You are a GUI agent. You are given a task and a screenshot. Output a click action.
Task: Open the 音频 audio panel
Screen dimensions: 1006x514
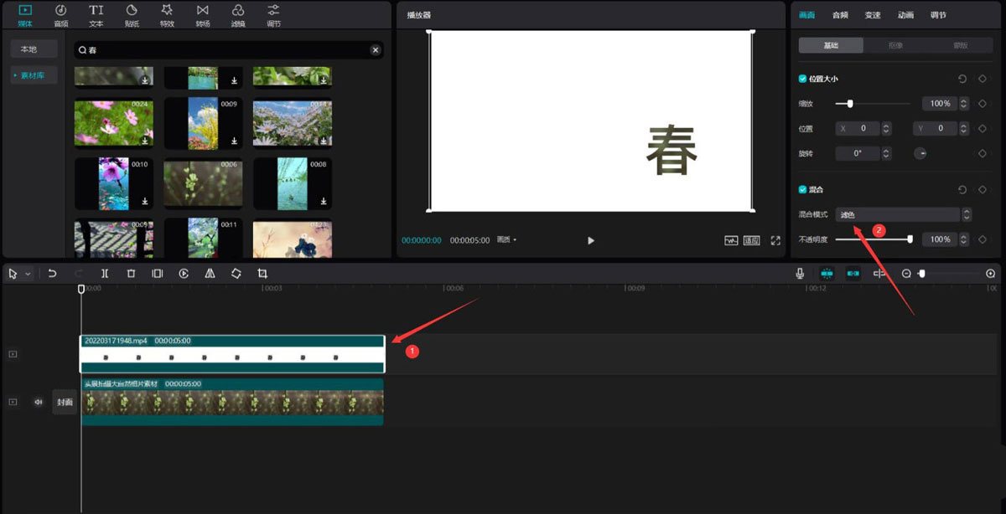60,14
